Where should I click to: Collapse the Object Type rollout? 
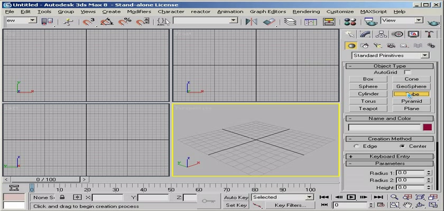[390, 66]
